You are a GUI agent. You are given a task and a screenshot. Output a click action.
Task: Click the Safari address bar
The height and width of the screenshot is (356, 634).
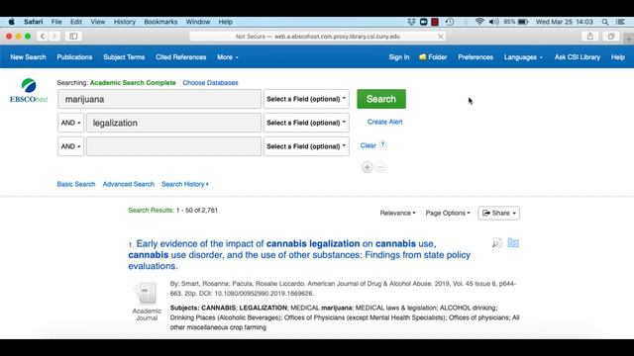point(317,37)
